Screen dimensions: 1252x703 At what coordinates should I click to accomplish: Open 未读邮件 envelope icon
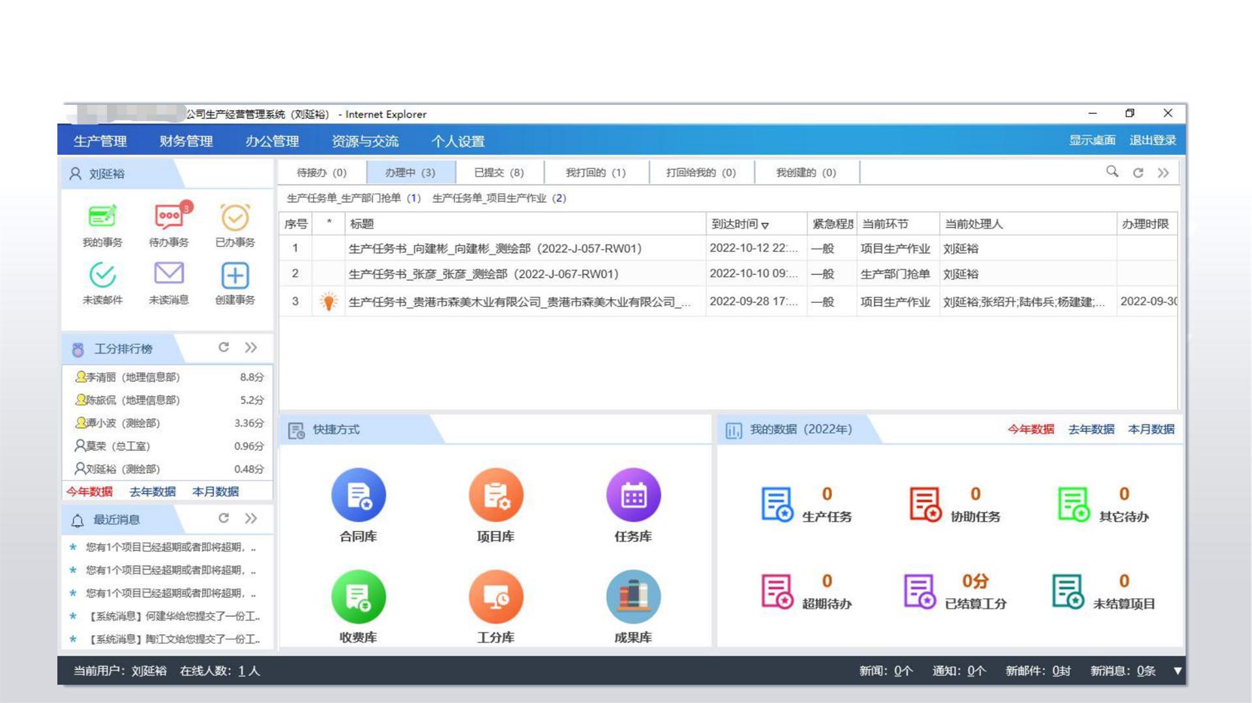102,276
